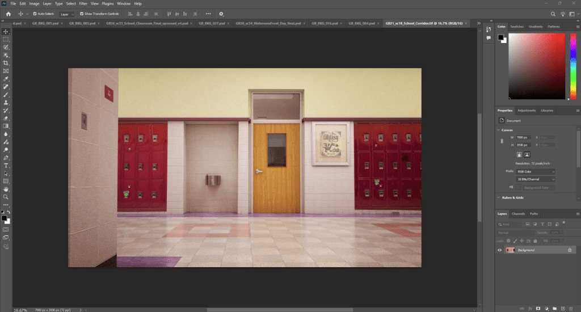Image resolution: width=581 pixels, height=312 pixels.
Task: Select the Frame tool
Action: 6,71
